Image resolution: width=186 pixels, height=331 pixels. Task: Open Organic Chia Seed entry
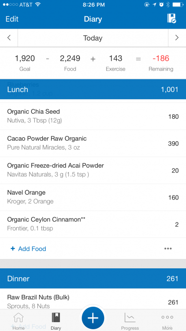click(x=93, y=117)
